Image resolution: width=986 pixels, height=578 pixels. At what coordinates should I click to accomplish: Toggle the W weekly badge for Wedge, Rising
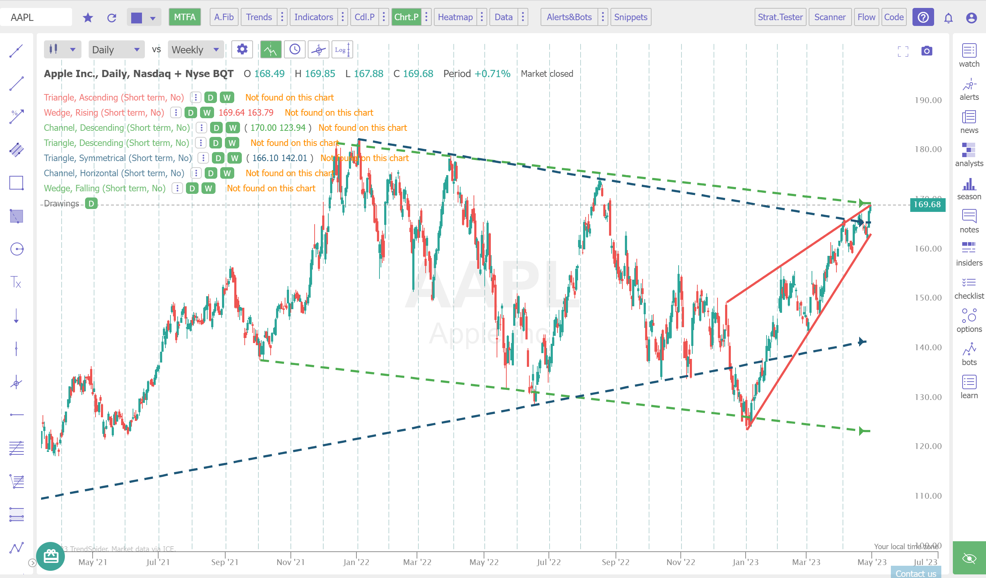pyautogui.click(x=208, y=112)
